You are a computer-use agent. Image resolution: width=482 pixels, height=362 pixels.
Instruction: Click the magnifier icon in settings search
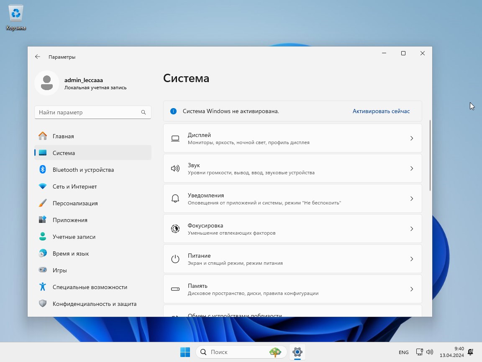click(143, 112)
